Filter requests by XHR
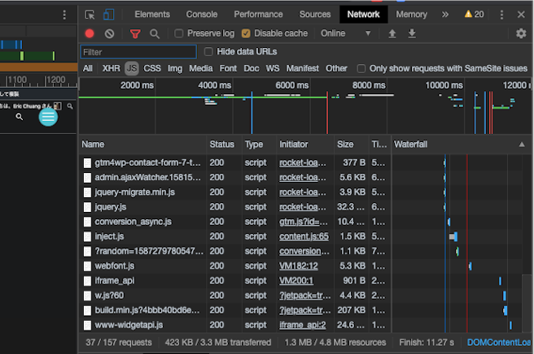The height and width of the screenshot is (354, 534). [112, 69]
